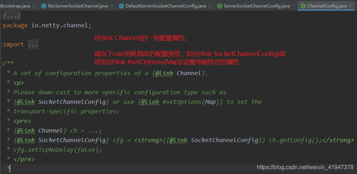Click the DefaultServerSocketChannelConfig.java class icon

(x=121, y=6)
